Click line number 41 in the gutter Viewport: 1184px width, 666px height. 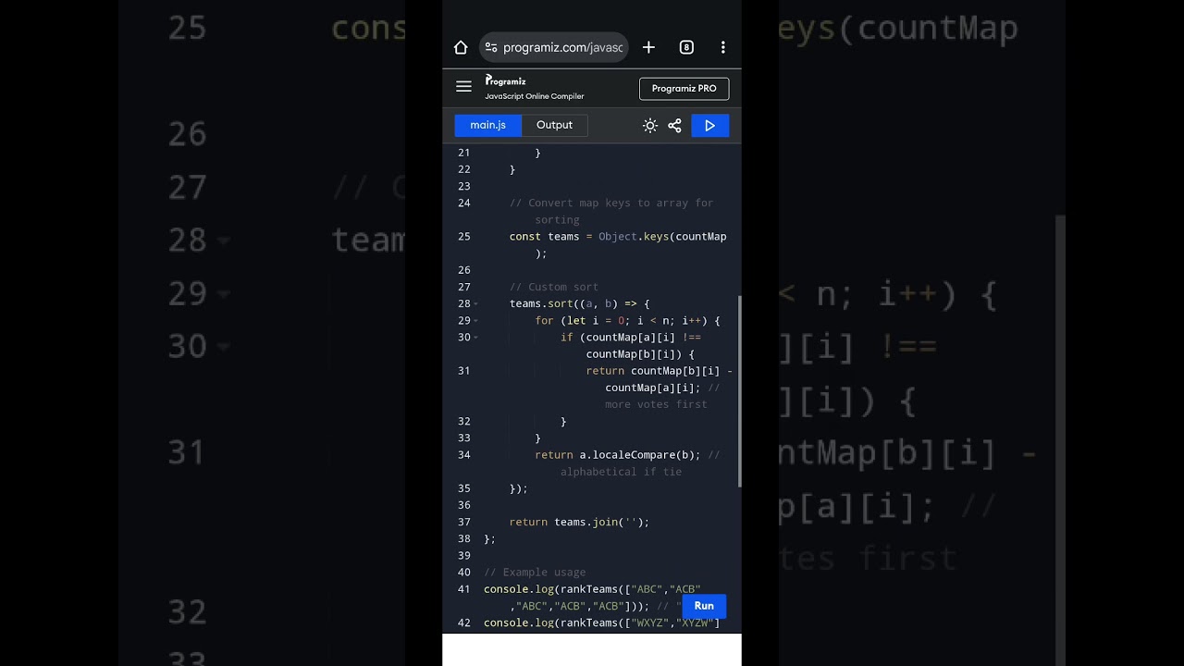tap(463, 589)
